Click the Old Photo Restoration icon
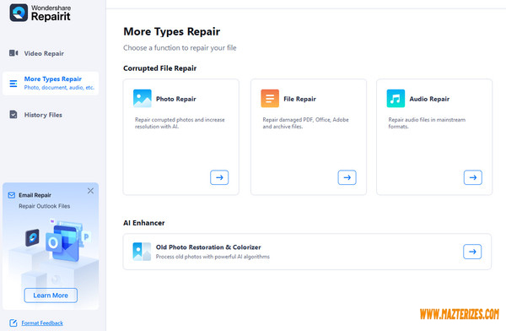 click(142, 252)
